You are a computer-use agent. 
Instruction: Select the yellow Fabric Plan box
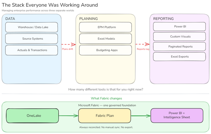pos(104,116)
